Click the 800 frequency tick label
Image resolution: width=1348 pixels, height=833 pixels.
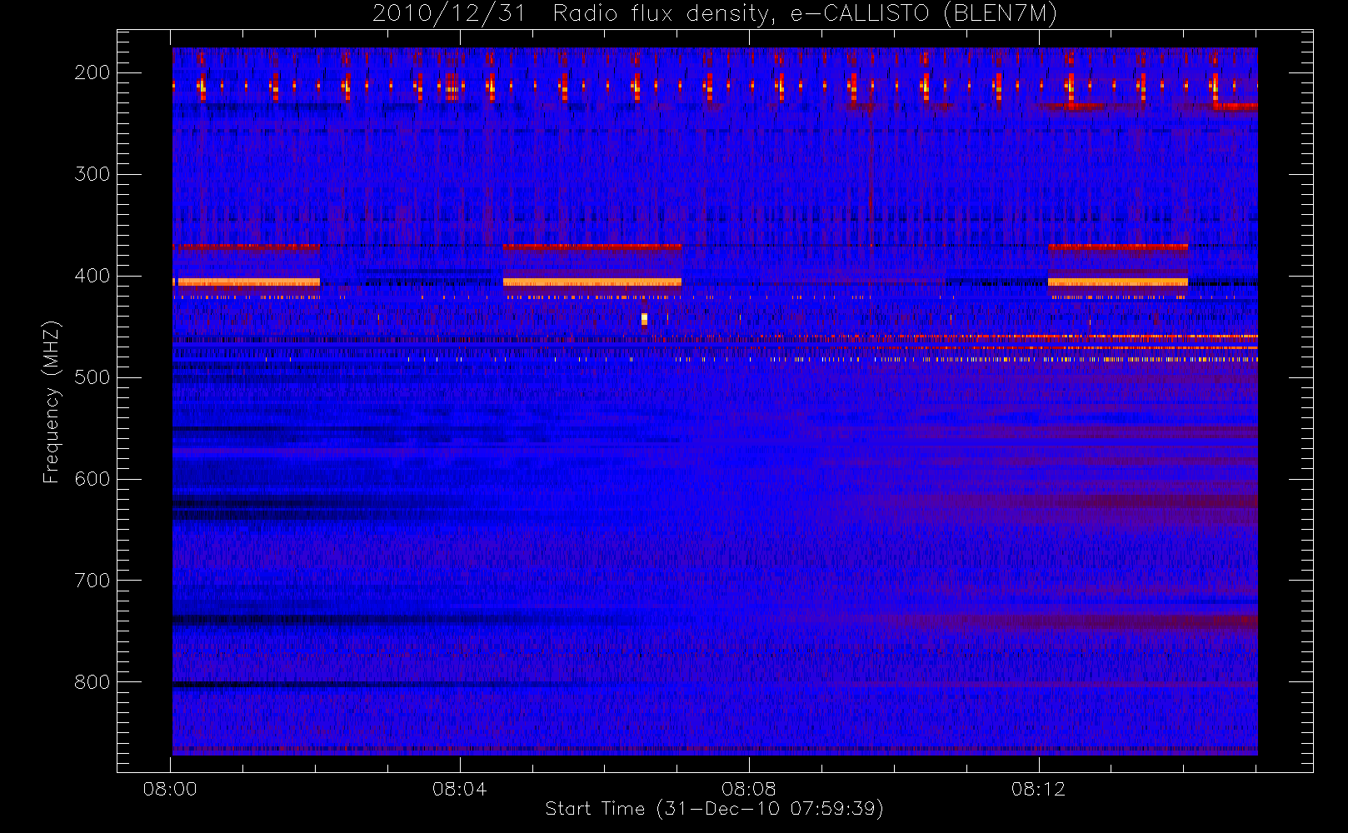tap(92, 682)
